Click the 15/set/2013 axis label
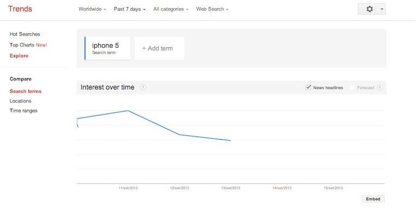The image size is (416, 208). pyautogui.click(x=333, y=188)
